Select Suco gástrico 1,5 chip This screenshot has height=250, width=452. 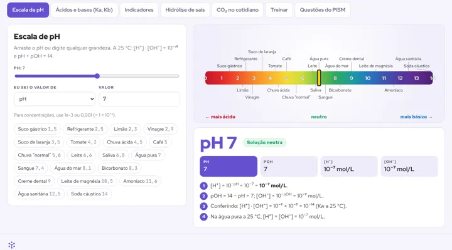pyautogui.click(x=37, y=129)
